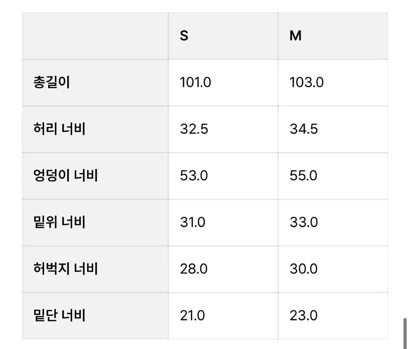
Task: Click the 허벅지 너비 row label
Action: (x=65, y=269)
